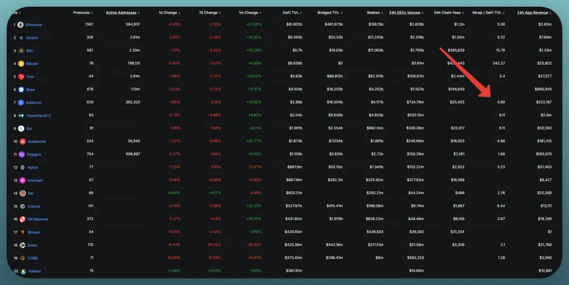Sort by Protocols column header
The image size is (569, 285).
pos(83,12)
